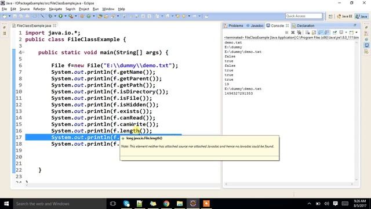Click the Save toolbar icon
Viewport: 371px width, 209px height.
coord(14,16)
